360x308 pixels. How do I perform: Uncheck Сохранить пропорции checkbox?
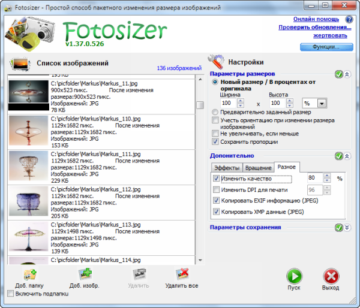(x=216, y=142)
